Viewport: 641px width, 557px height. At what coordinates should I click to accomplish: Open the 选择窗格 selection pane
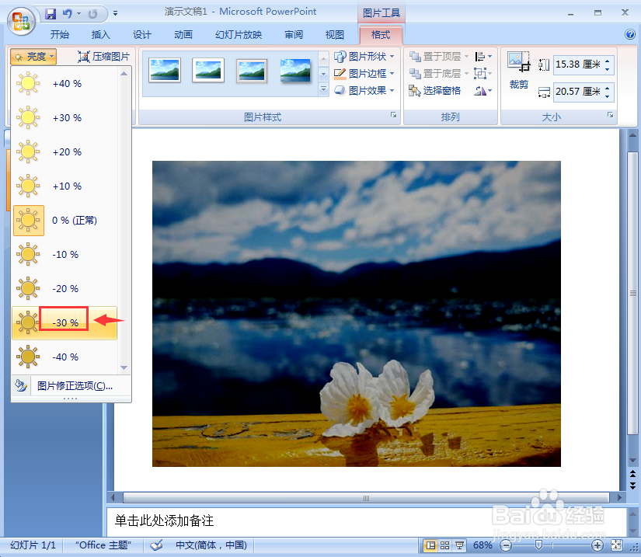point(435,90)
